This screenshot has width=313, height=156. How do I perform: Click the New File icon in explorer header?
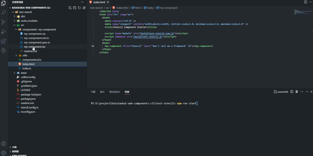point(70,8)
